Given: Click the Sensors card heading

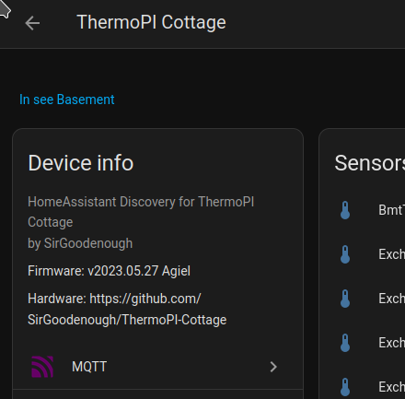Looking at the screenshot, I should tap(370, 163).
